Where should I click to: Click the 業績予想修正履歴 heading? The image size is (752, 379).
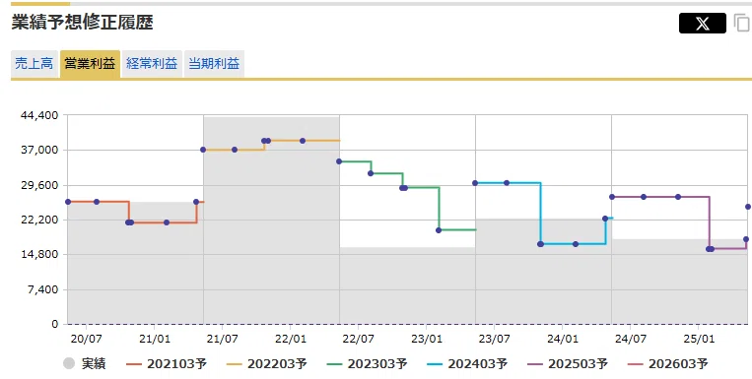pos(83,23)
